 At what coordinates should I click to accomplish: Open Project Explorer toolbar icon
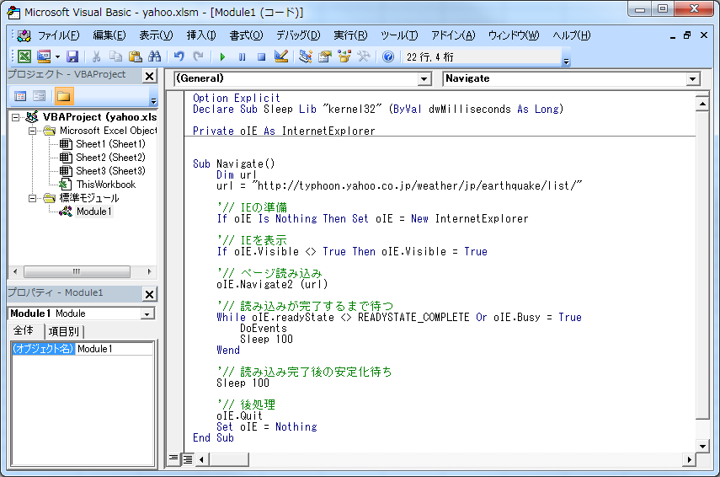306,56
